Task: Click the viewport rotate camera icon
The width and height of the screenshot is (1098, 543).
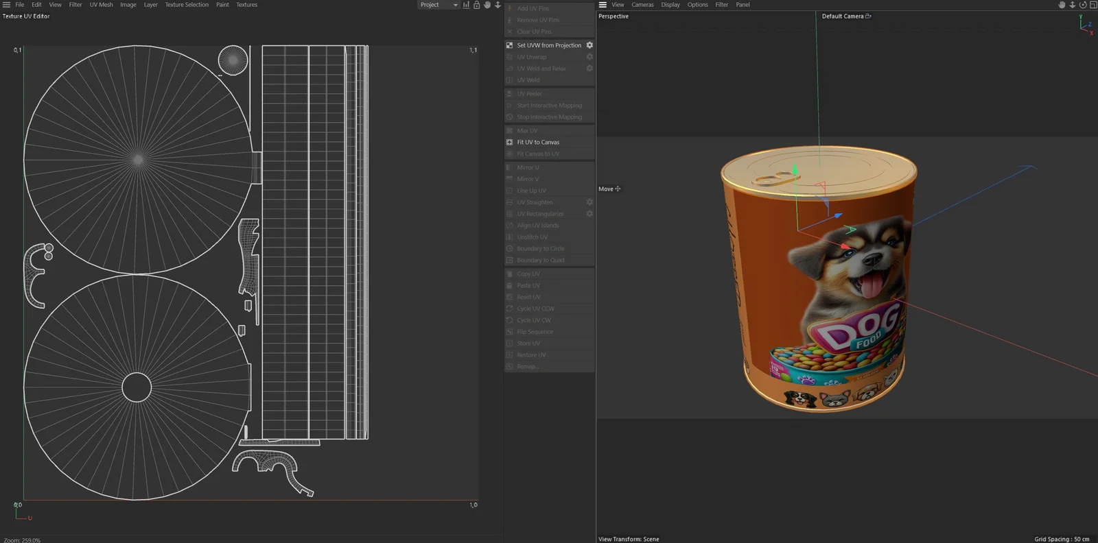Action: [1083, 5]
